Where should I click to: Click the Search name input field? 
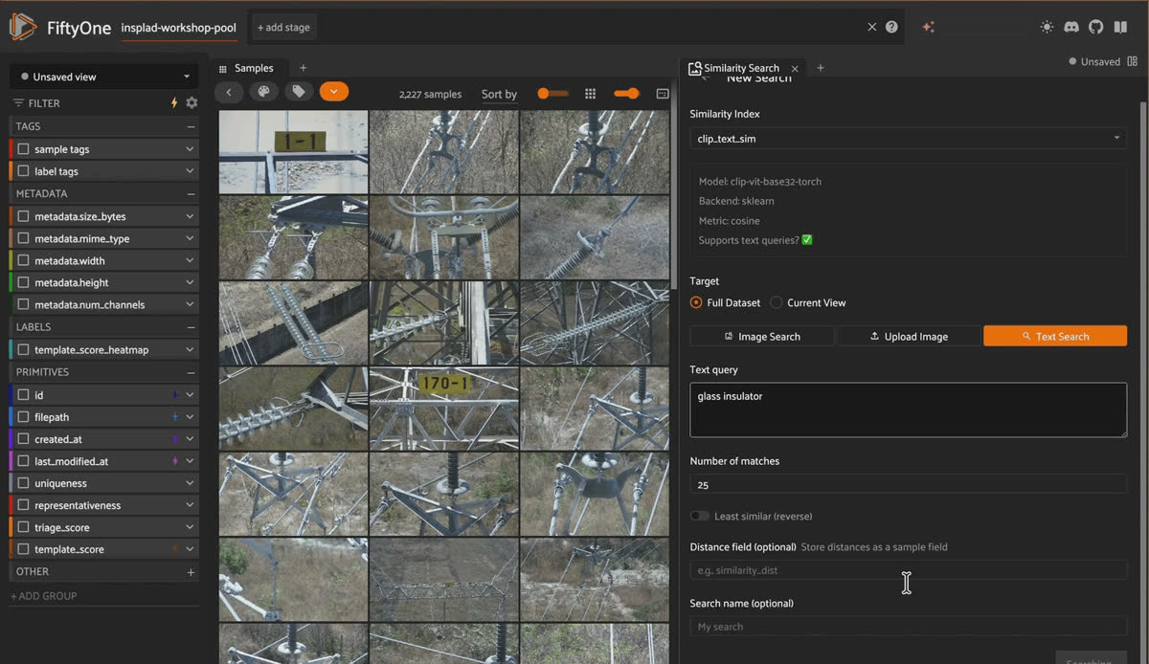[908, 626]
